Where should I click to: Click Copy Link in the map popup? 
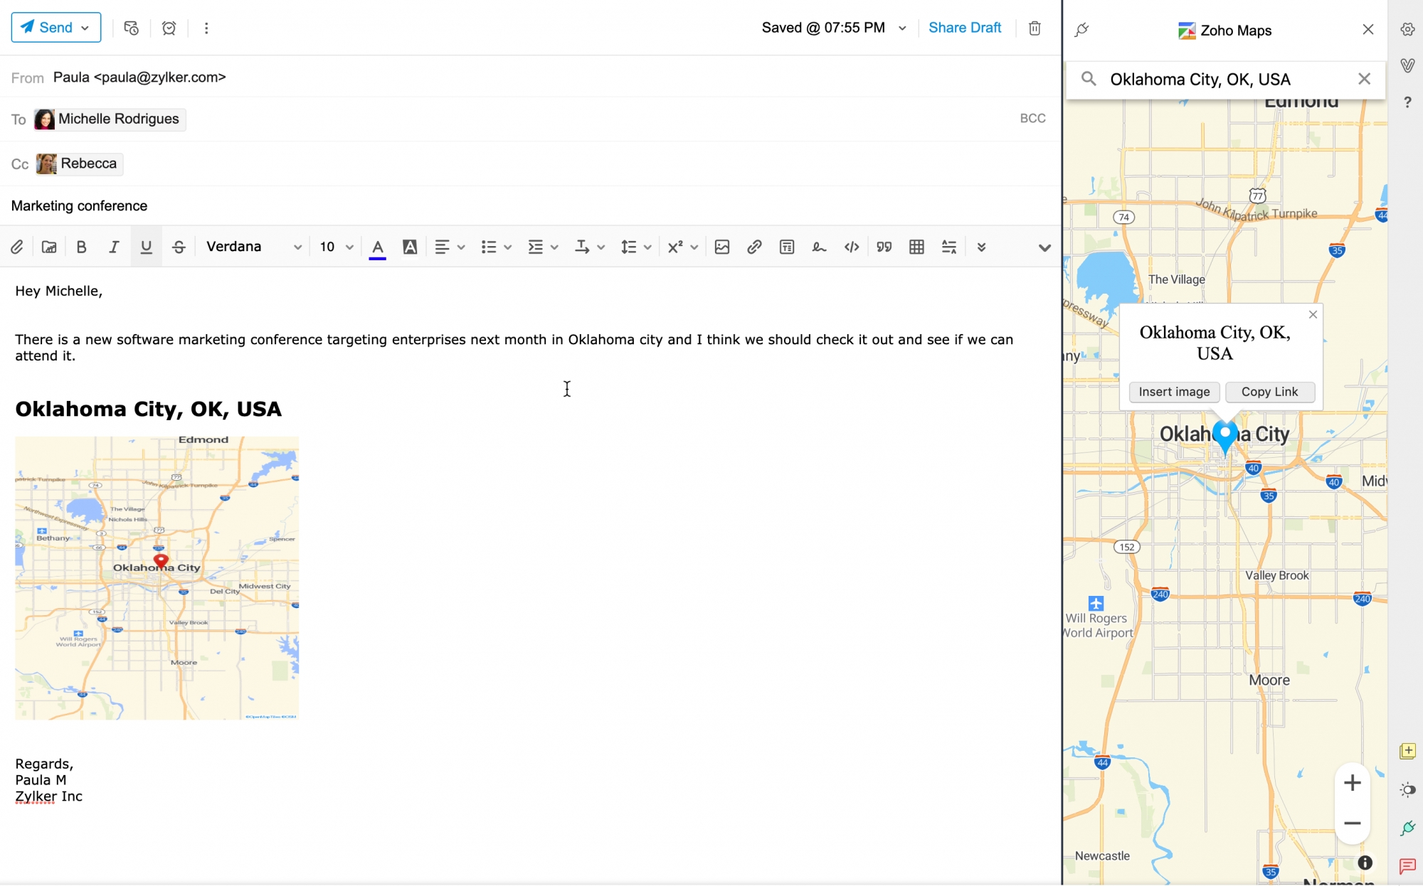pyautogui.click(x=1270, y=392)
